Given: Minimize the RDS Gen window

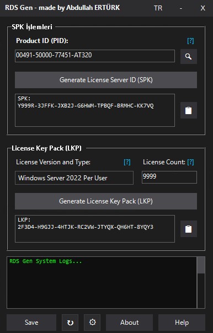Looking at the screenshot, I should [x=181, y=8].
